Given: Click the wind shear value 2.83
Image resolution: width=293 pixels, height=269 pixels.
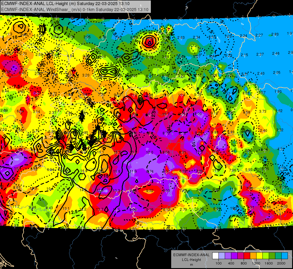Looking at the screenshot, I should [275, 34].
